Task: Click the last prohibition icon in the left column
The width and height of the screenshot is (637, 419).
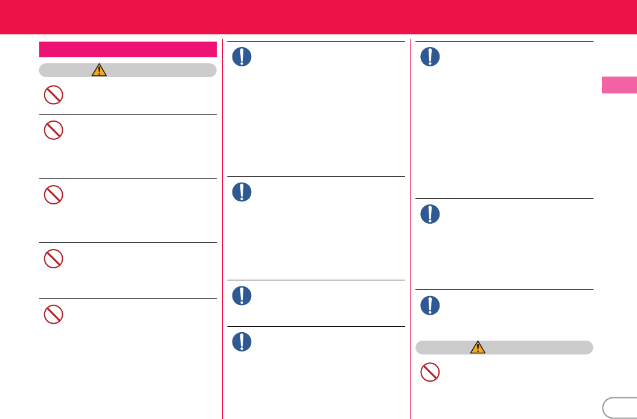Action: (54, 315)
